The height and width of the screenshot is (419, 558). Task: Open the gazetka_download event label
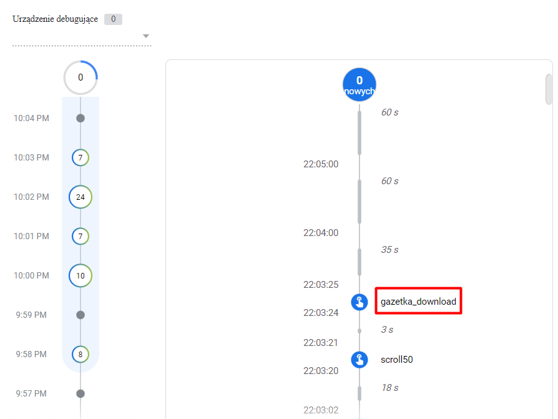click(x=418, y=302)
